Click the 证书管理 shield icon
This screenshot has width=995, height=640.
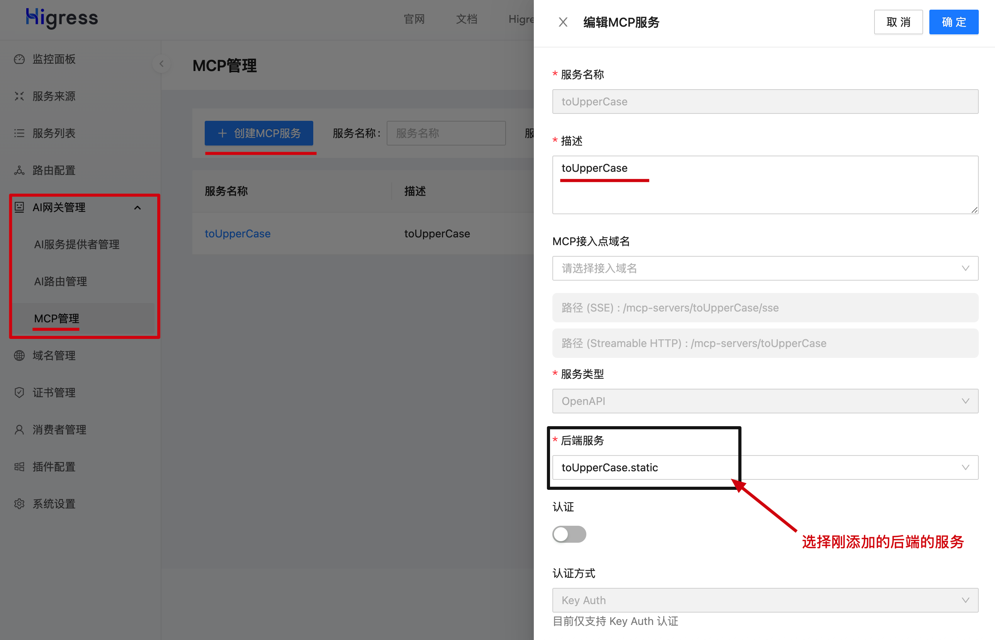[19, 393]
